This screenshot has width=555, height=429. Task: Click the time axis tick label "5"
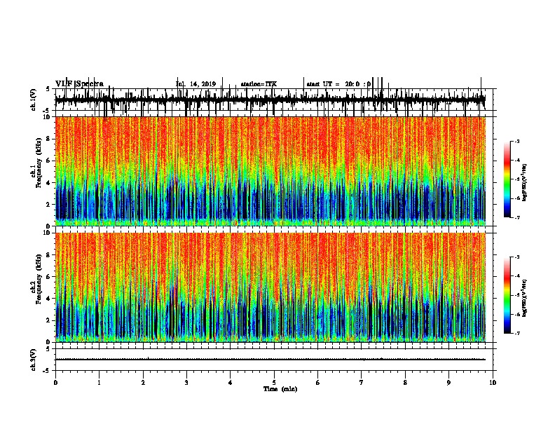[x=274, y=382]
